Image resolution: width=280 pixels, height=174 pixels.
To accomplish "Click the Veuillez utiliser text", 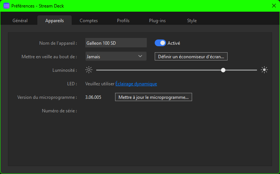I will [x=100, y=84].
